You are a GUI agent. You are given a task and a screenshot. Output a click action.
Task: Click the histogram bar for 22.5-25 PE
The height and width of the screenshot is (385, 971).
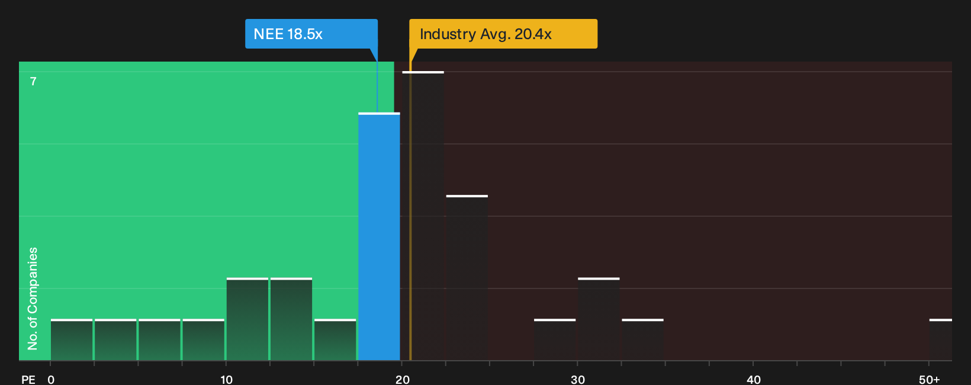(x=467, y=278)
